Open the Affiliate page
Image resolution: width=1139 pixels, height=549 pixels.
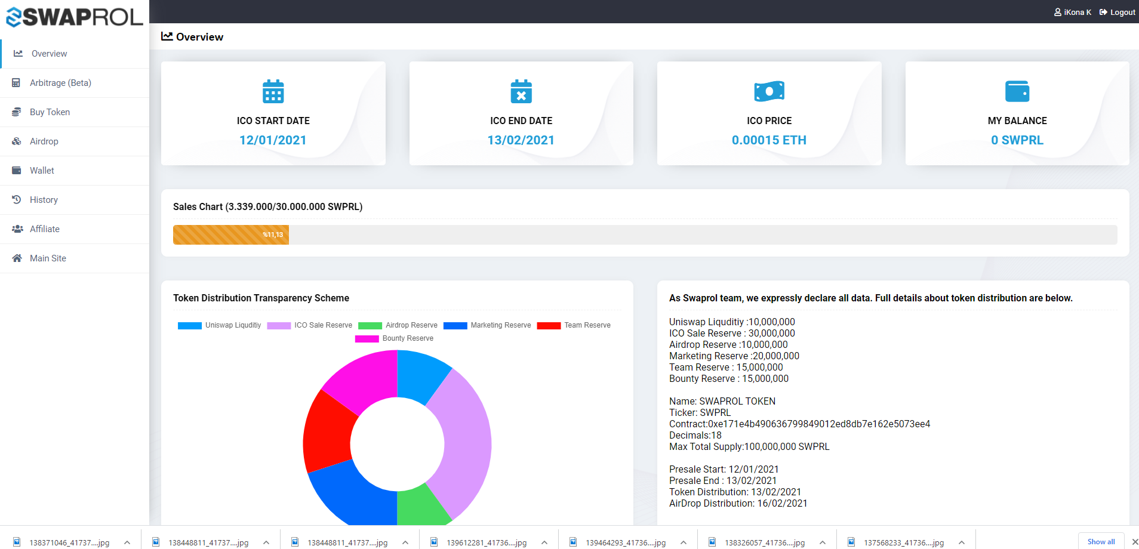click(x=75, y=229)
